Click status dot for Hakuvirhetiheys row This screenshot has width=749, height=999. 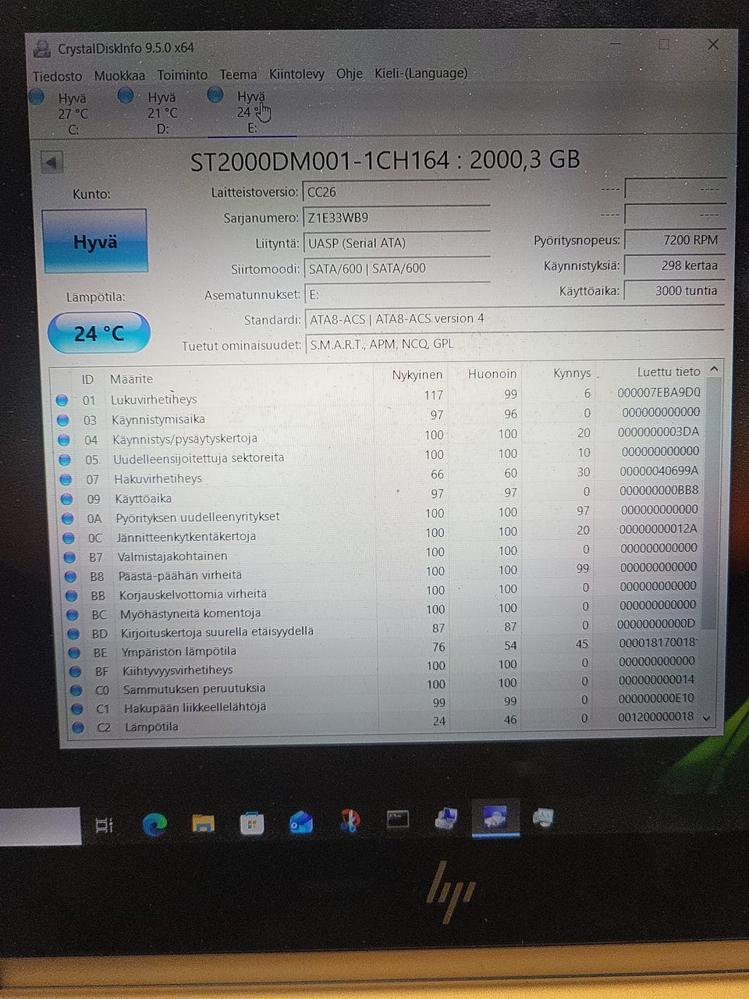tap(66, 479)
